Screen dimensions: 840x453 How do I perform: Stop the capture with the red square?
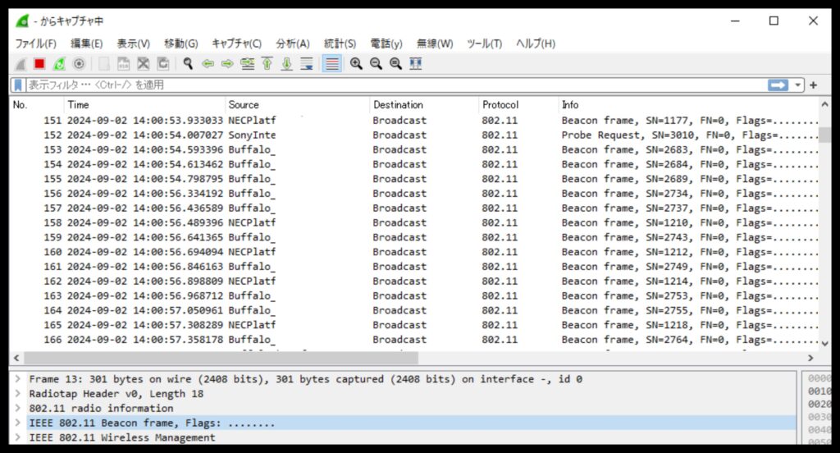pyautogui.click(x=39, y=64)
